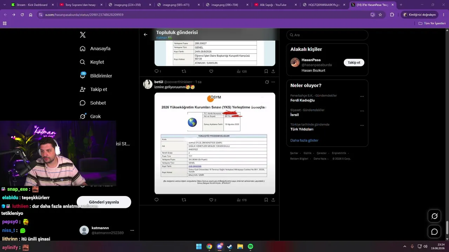Reply to betül's post

click(x=156, y=200)
